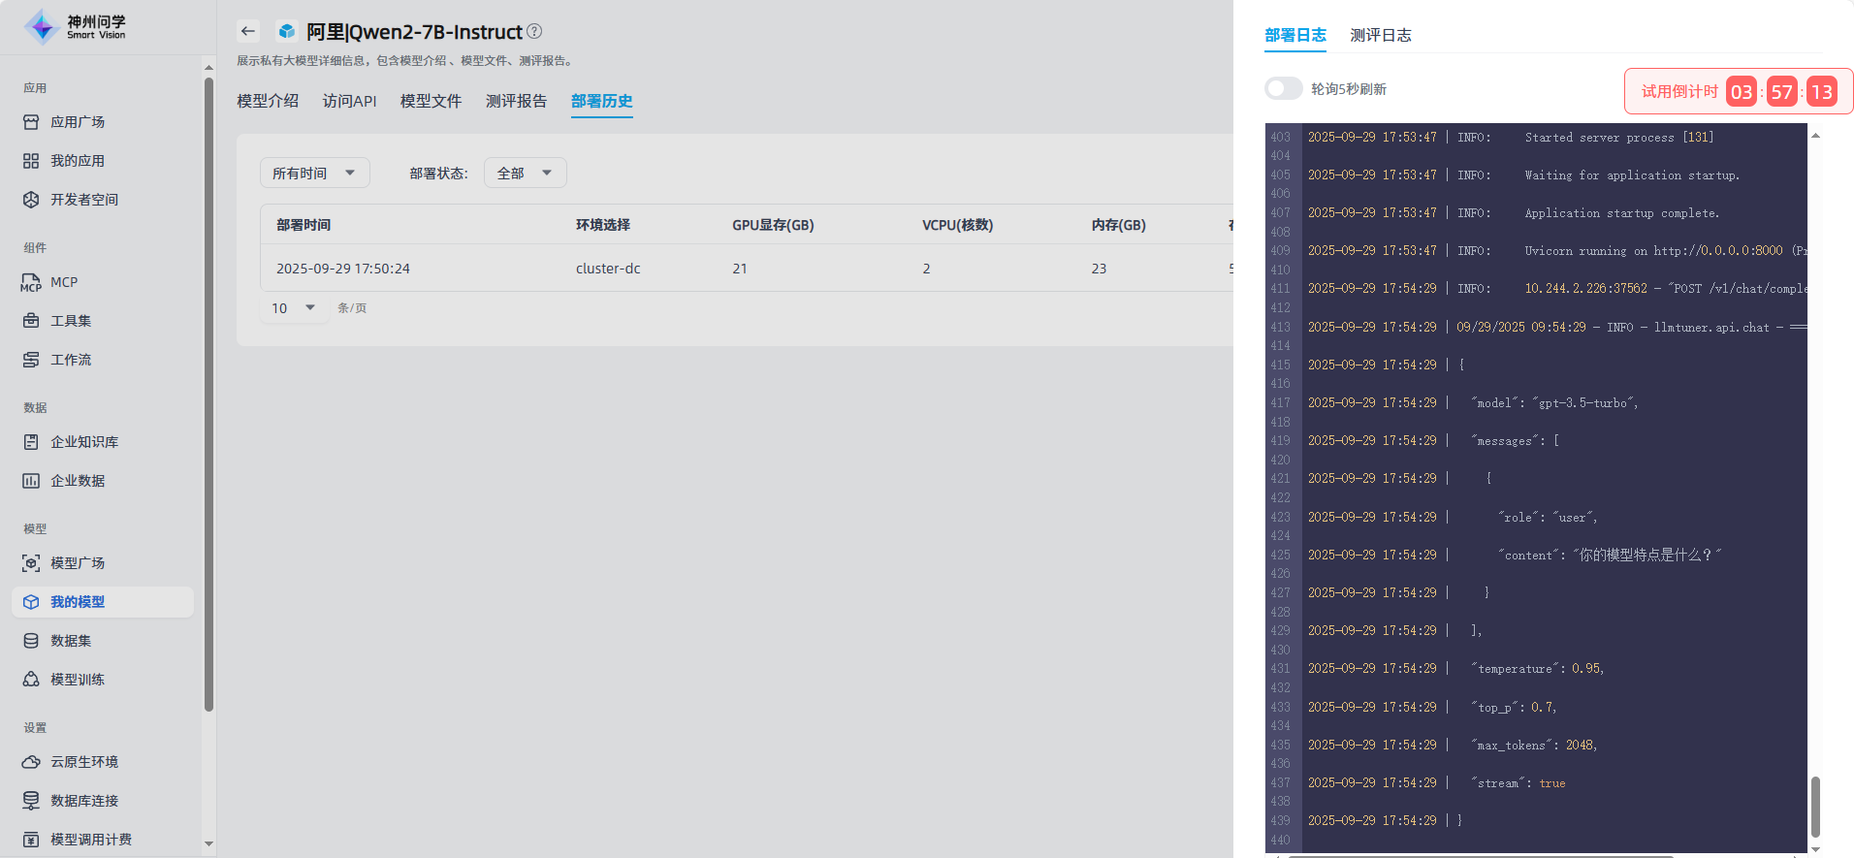This screenshot has height=858, width=1854.
Task: Open the MCP sidebar item
Action: pos(64,282)
